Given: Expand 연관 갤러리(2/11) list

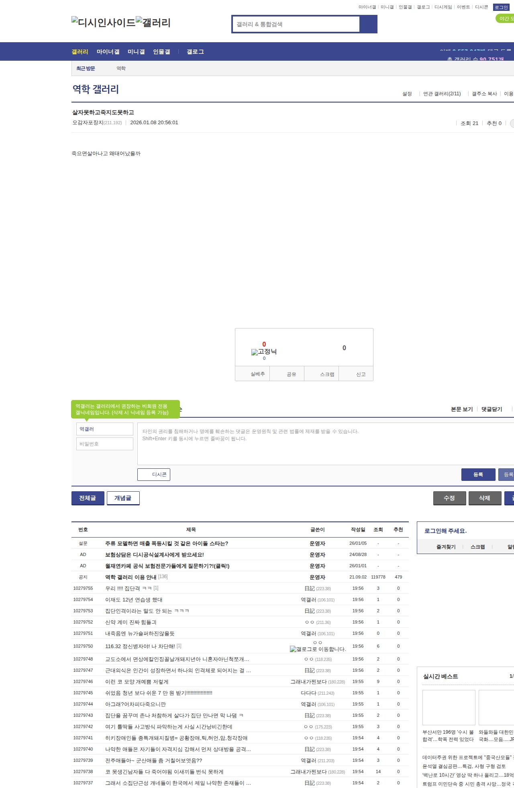Looking at the screenshot, I should coord(442,94).
